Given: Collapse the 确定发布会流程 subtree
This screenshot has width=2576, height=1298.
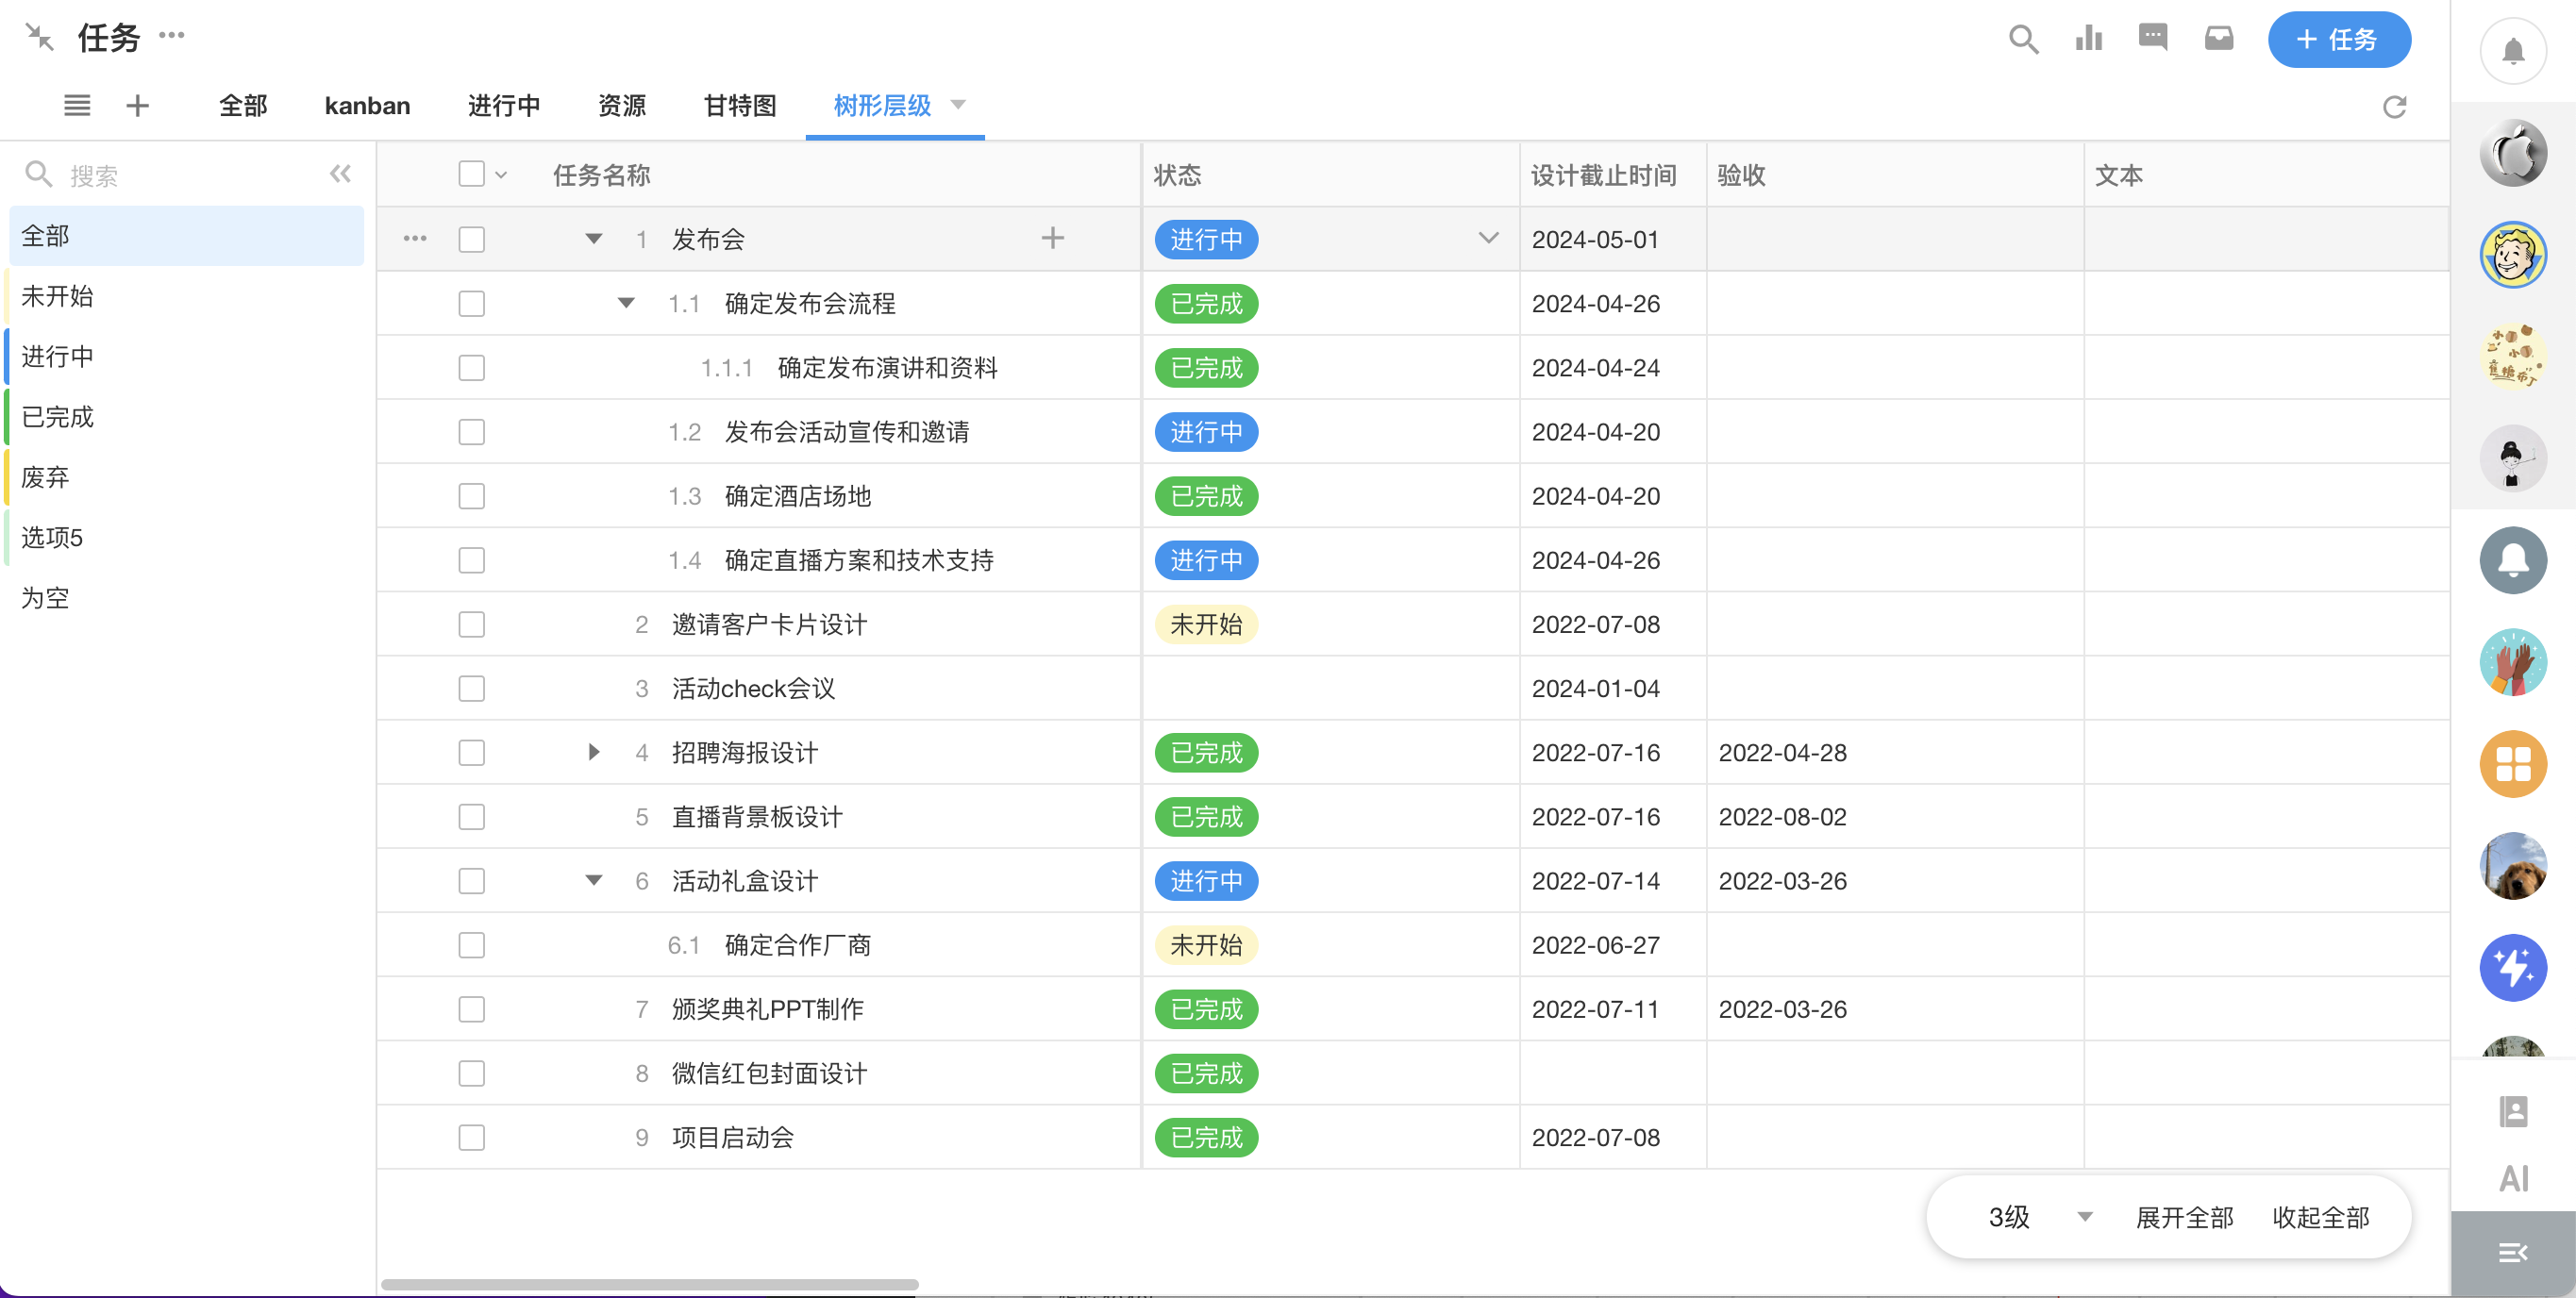Looking at the screenshot, I should click(x=626, y=303).
